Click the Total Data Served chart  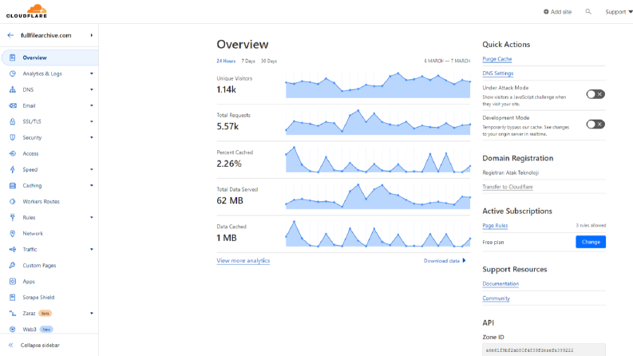point(378,196)
